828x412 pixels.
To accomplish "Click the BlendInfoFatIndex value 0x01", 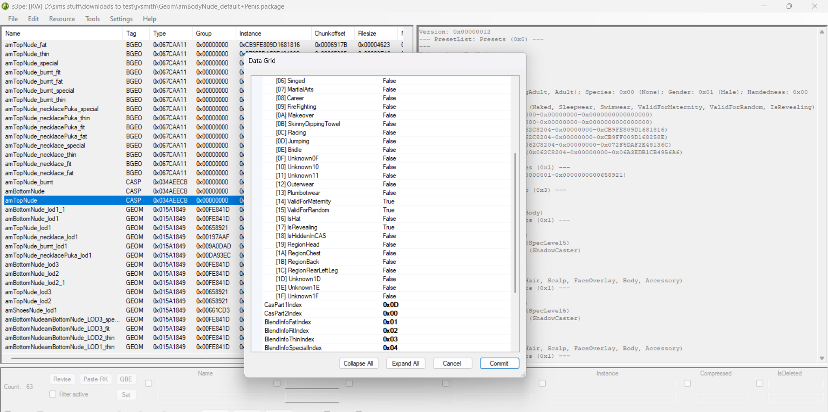I will click(x=390, y=322).
